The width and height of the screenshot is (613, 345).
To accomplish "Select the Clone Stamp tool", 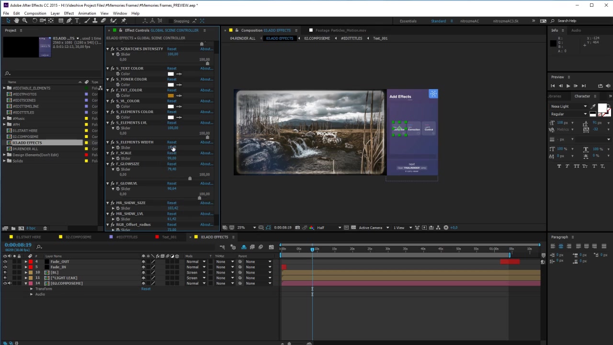I will tap(95, 21).
